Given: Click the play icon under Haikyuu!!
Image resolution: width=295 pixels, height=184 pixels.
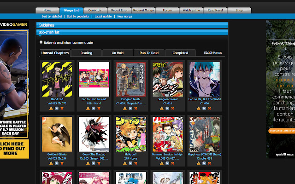Looking at the screenshot, I should (130, 163).
